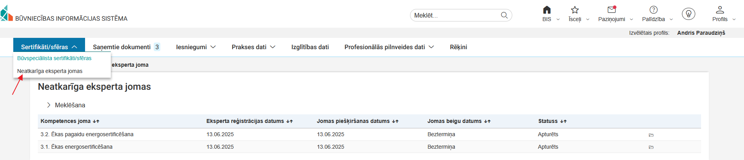Sort by Eksperta reģistrācijas datums arrows
The width and height of the screenshot is (744, 160).
[289, 121]
